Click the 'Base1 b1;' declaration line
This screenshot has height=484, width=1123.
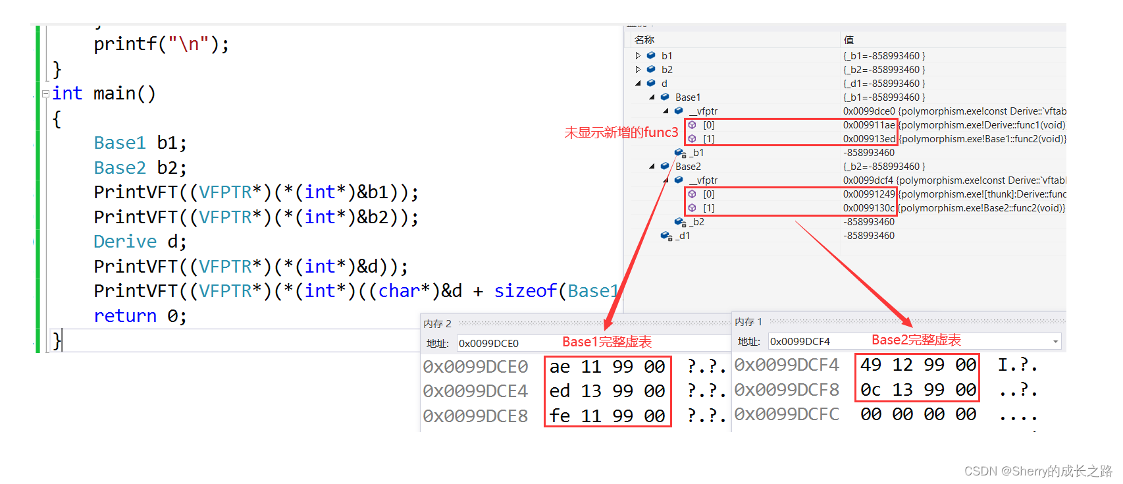click(140, 143)
